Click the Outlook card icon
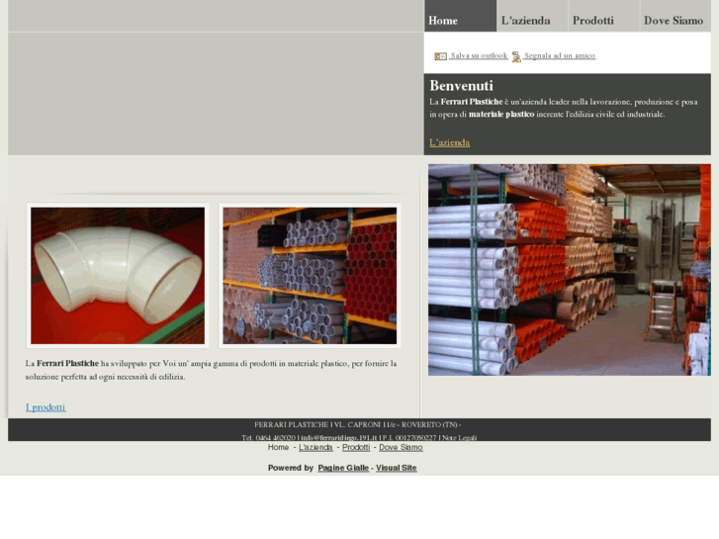The image size is (719, 539). [441, 56]
